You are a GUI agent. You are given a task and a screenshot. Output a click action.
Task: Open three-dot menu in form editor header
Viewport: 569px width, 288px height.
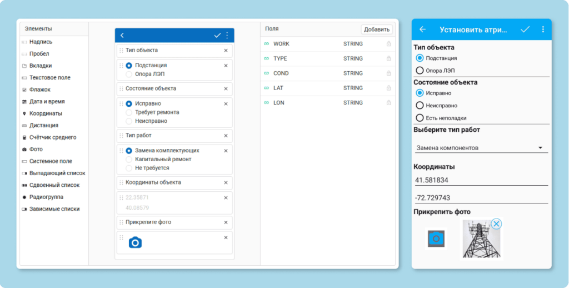[x=227, y=36]
